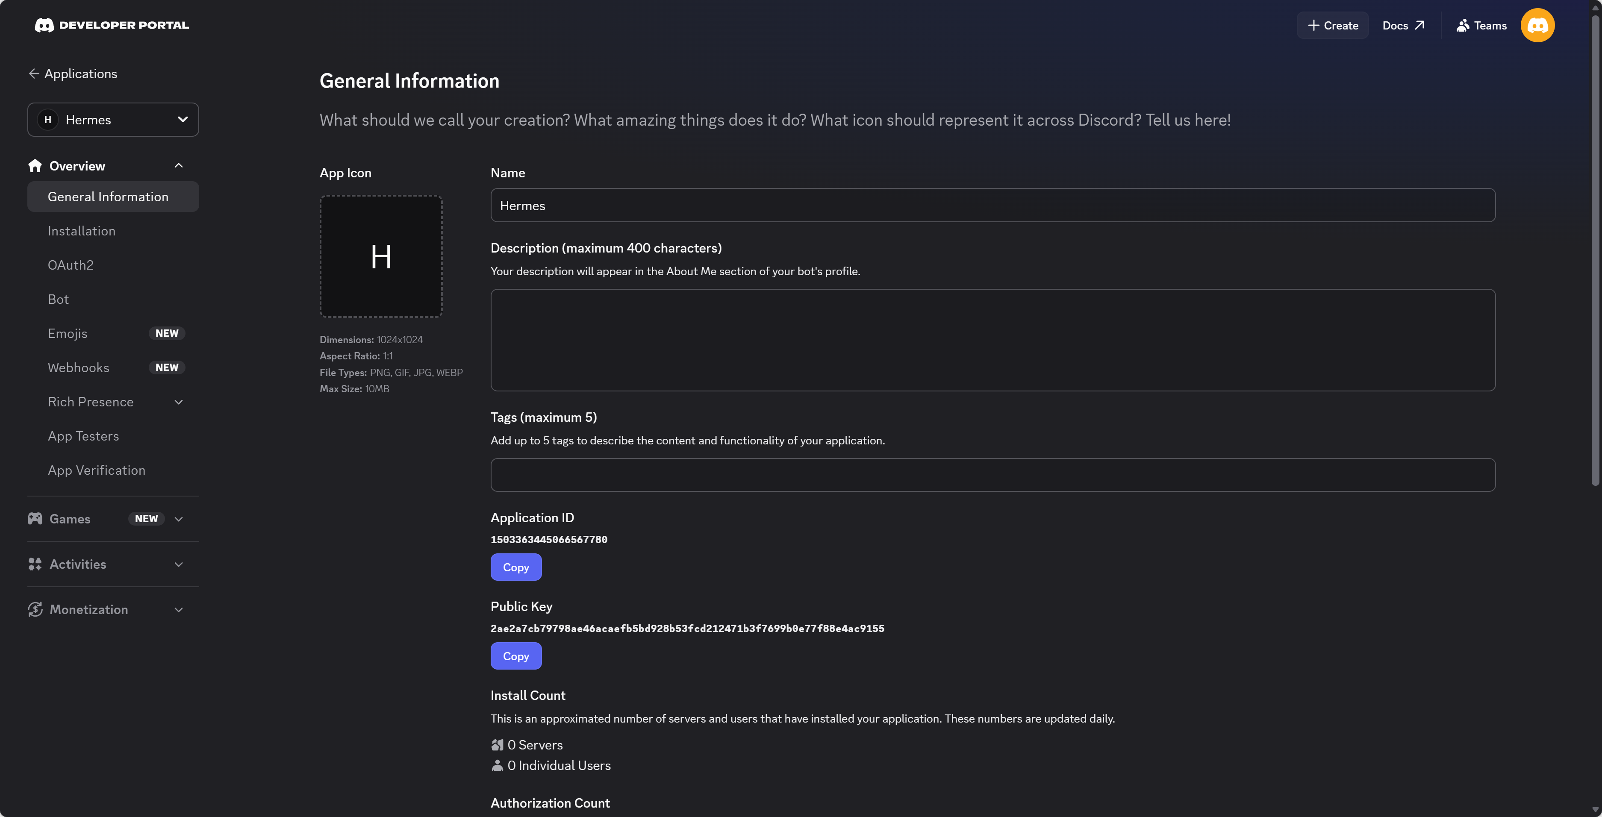Expand the Rich Presence submenu

pos(179,402)
